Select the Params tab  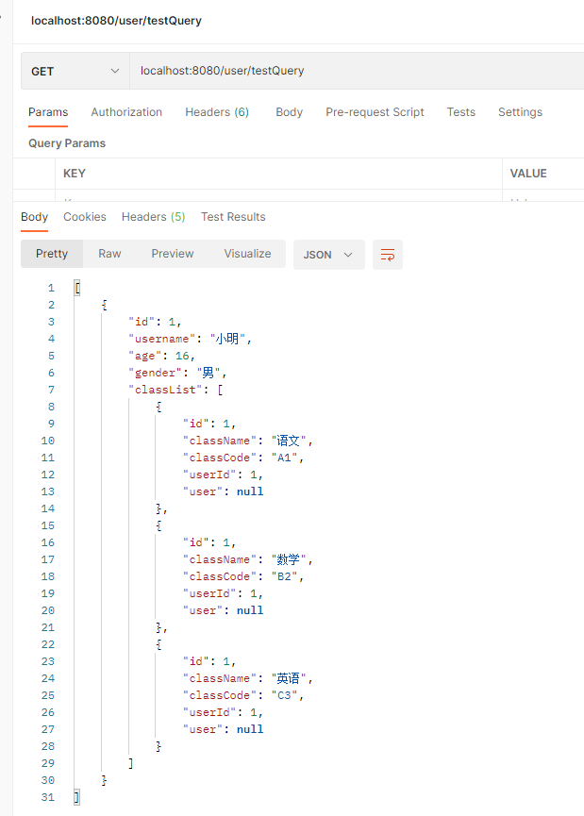(48, 112)
